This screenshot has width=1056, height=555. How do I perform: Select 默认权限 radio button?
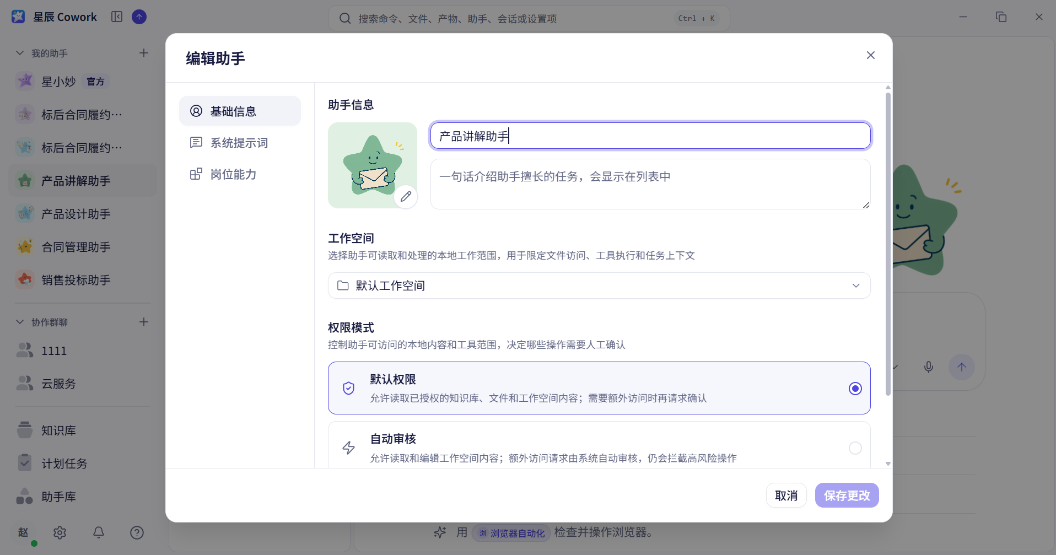tap(855, 389)
